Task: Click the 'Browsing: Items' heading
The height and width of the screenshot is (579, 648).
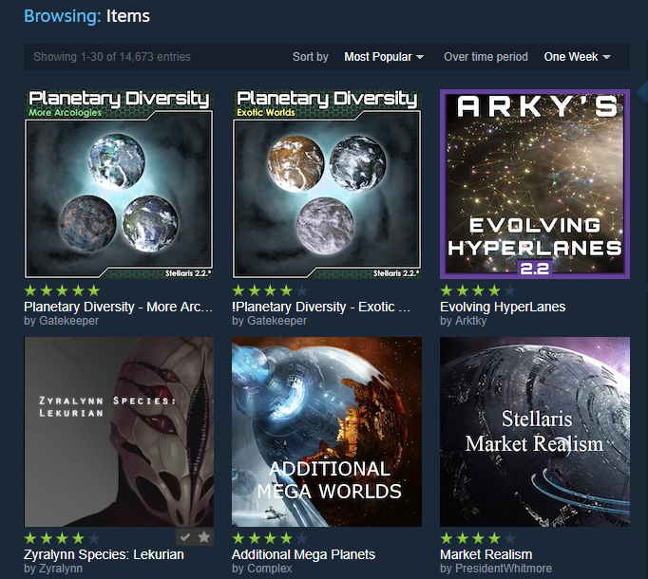Action: coord(86,16)
